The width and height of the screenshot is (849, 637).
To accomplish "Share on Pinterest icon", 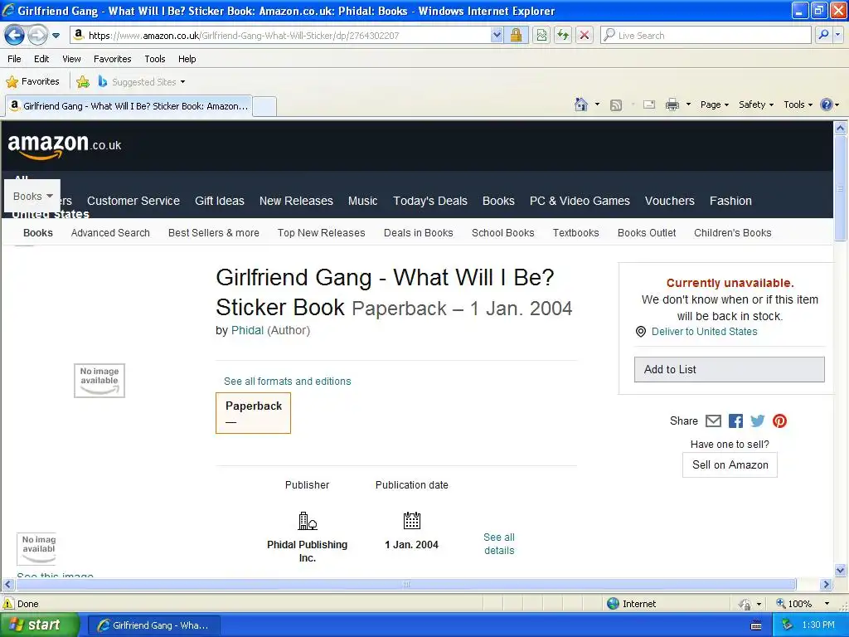I will pos(779,421).
